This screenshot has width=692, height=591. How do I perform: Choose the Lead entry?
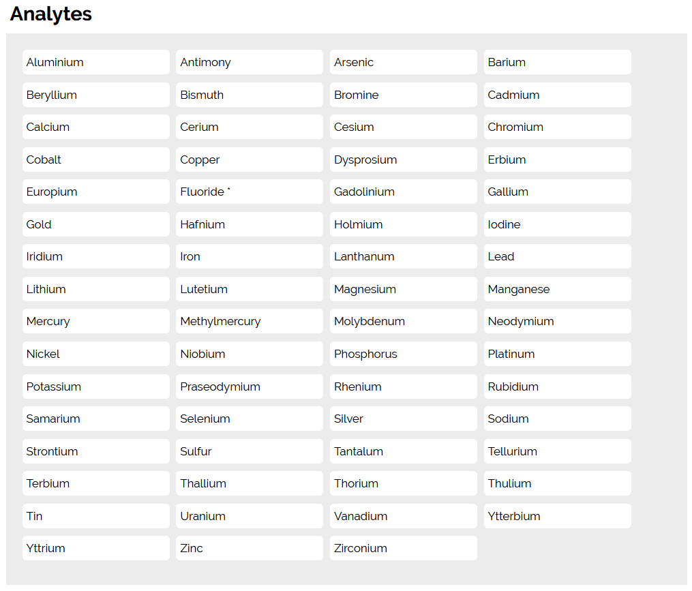[x=558, y=257]
